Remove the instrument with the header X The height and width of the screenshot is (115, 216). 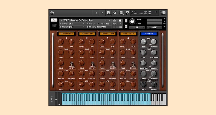[164, 19]
